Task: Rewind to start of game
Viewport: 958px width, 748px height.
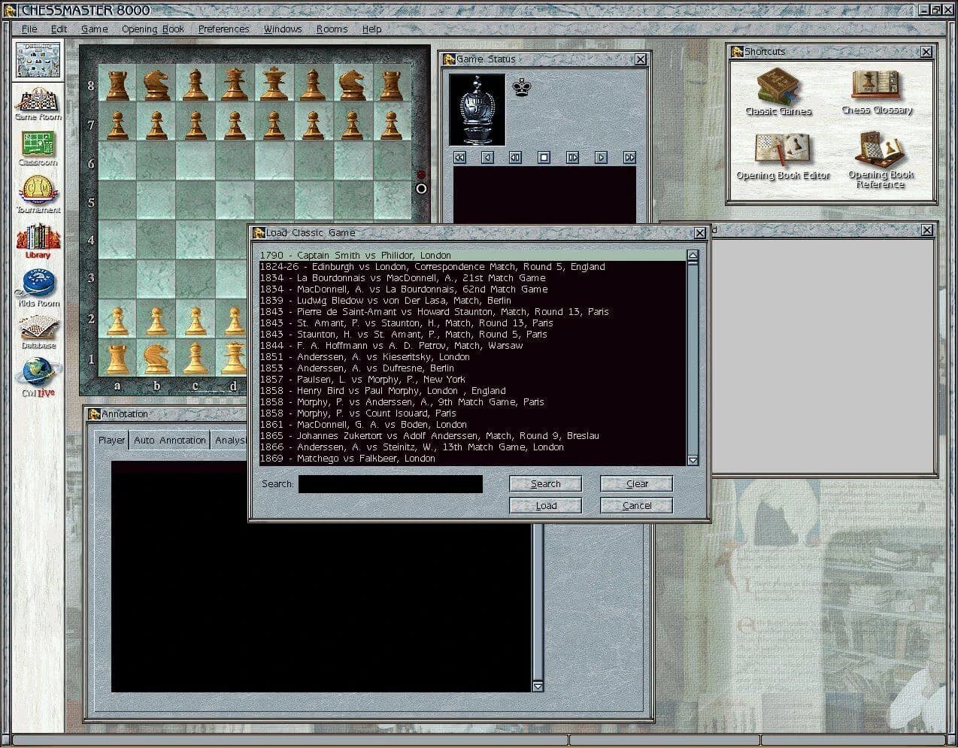Action: 459,157
